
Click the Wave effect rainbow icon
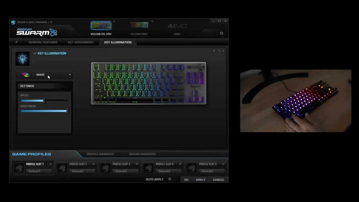pyautogui.click(x=25, y=75)
